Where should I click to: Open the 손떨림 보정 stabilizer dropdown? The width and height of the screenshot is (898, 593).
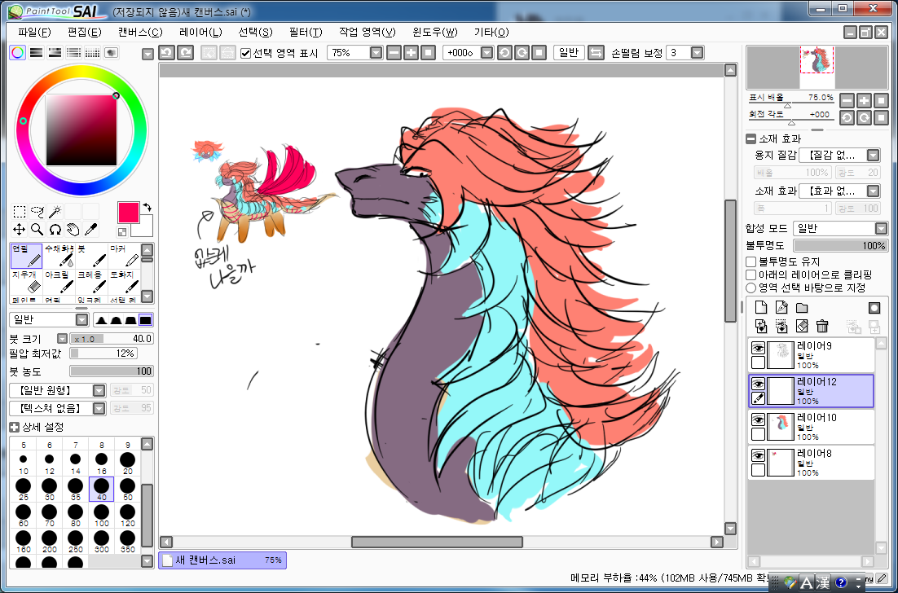(x=697, y=53)
